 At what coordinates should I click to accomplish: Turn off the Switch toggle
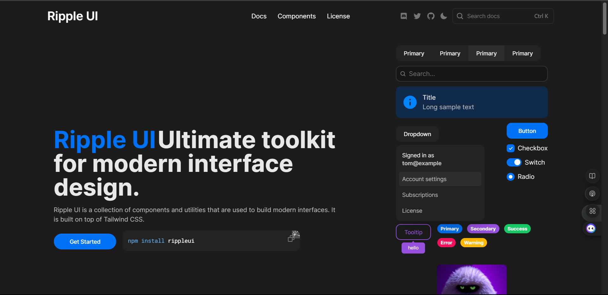[x=514, y=162]
